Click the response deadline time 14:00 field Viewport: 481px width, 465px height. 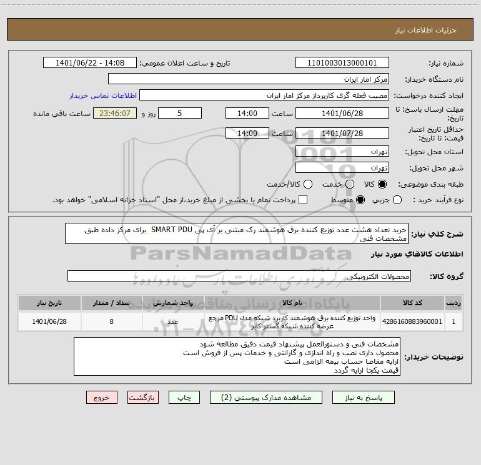coord(247,113)
